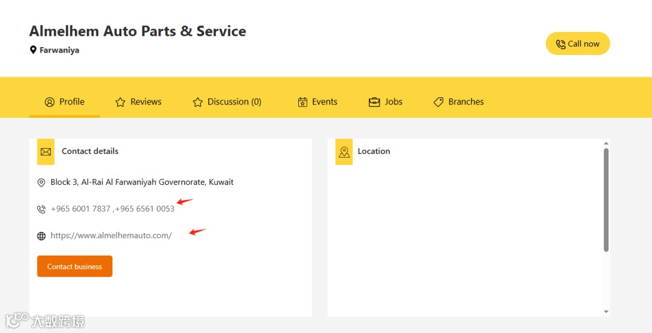Click the Contact details heading
The height and width of the screenshot is (333, 652).
coord(90,152)
